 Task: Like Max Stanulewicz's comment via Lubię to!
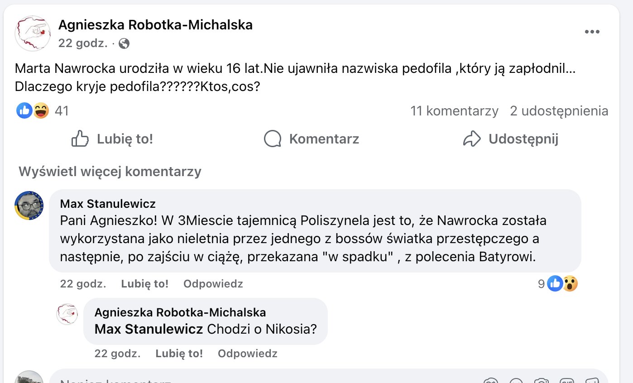pyautogui.click(x=144, y=284)
